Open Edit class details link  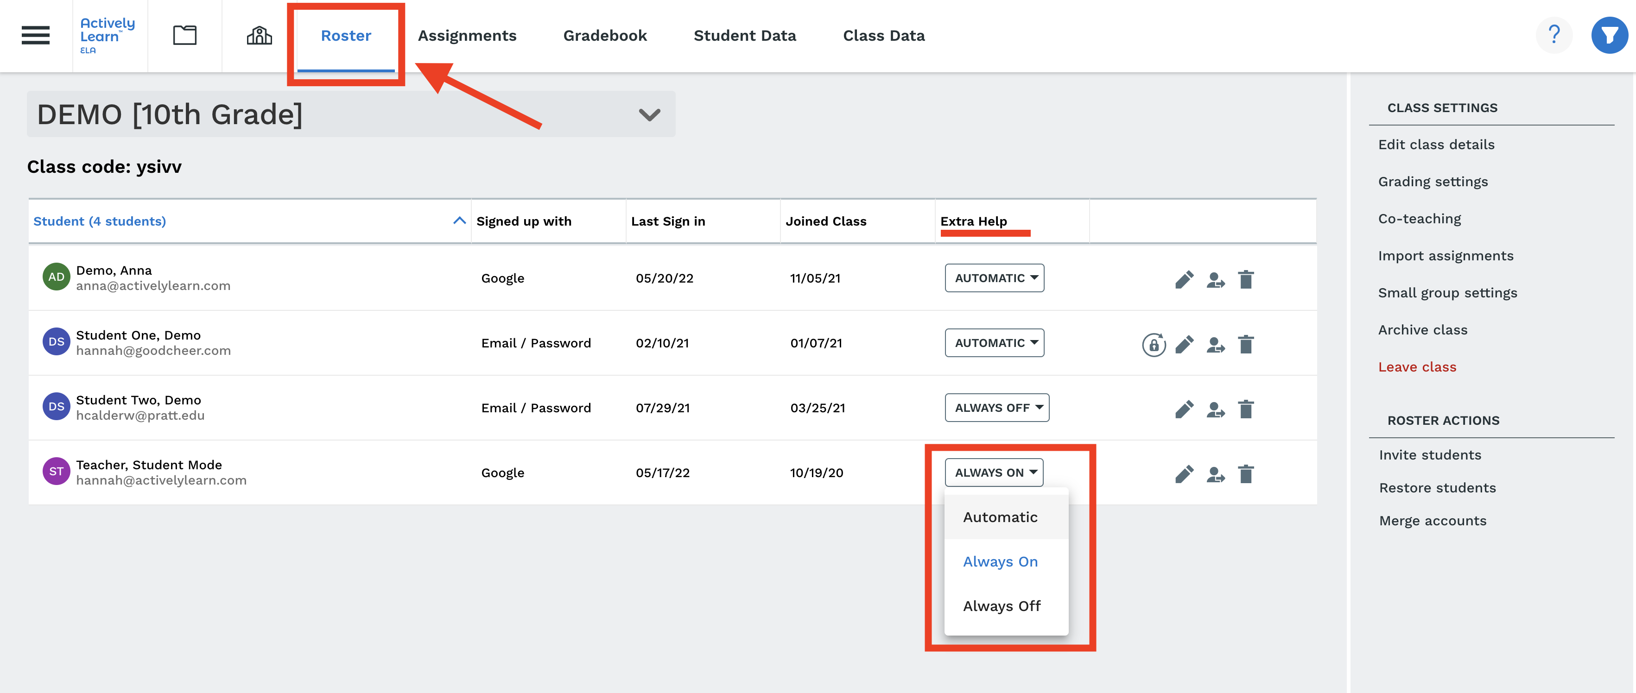click(1436, 145)
